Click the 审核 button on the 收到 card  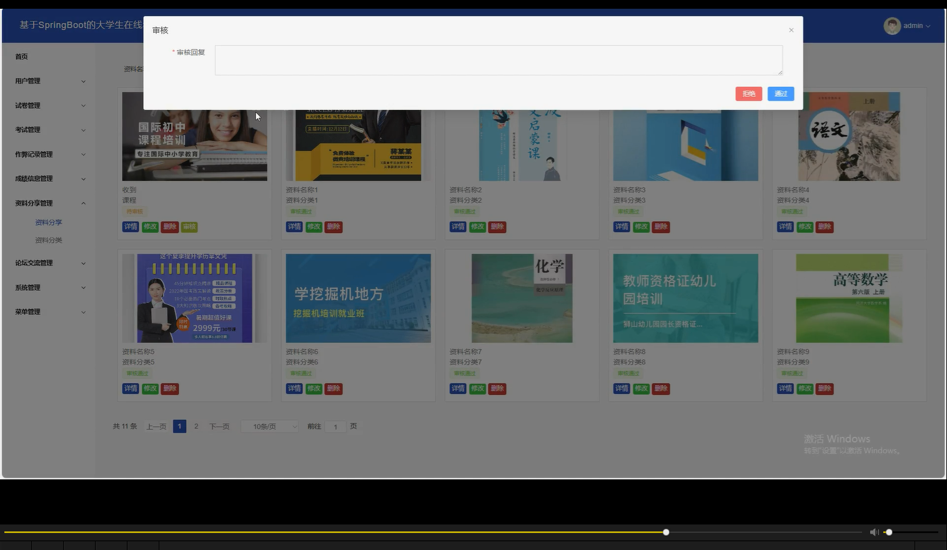click(x=189, y=227)
